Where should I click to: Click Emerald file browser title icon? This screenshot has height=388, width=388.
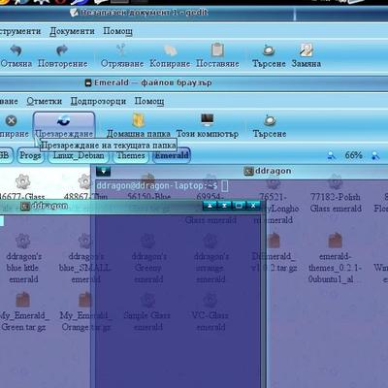(x=88, y=83)
